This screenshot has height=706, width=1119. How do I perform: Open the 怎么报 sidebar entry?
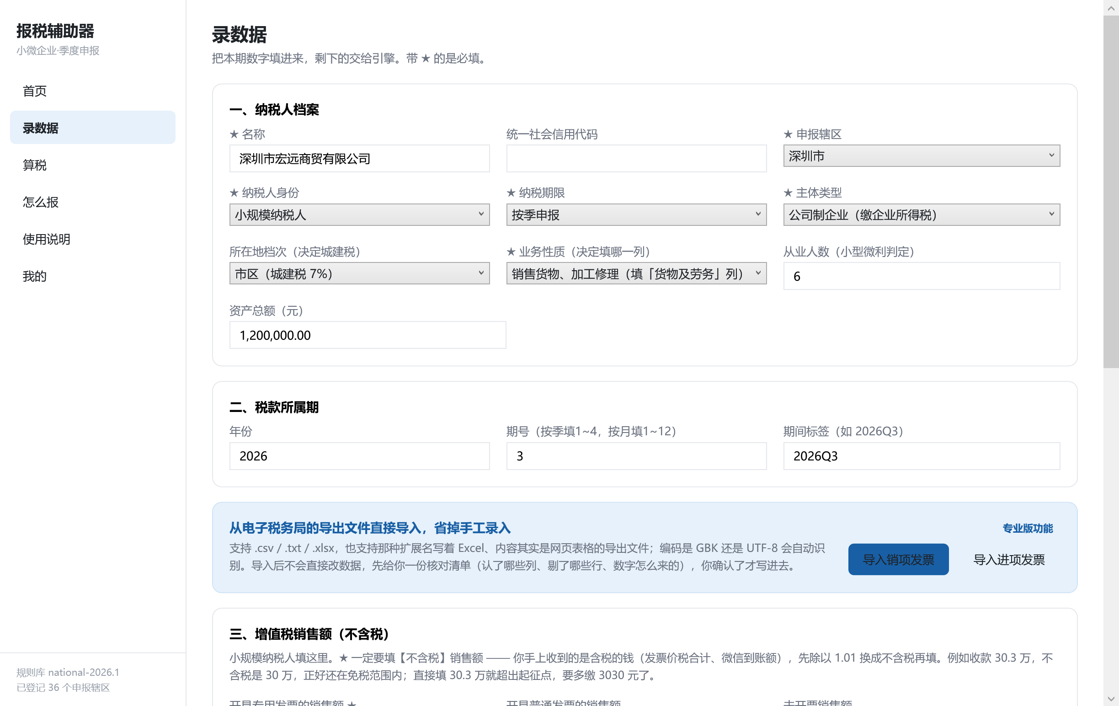(x=92, y=202)
